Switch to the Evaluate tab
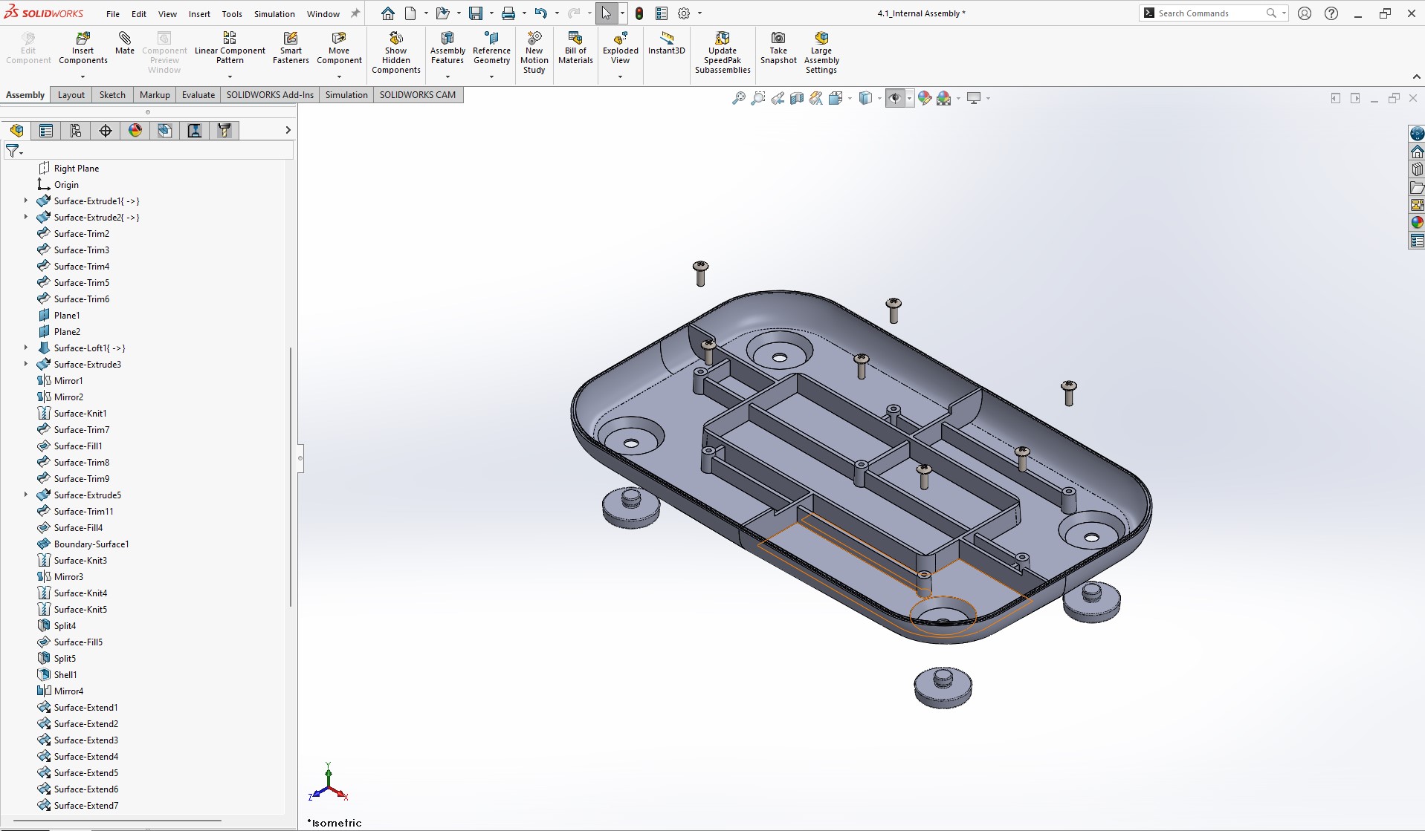Screen dimensions: 1425x831 pyautogui.click(x=198, y=94)
